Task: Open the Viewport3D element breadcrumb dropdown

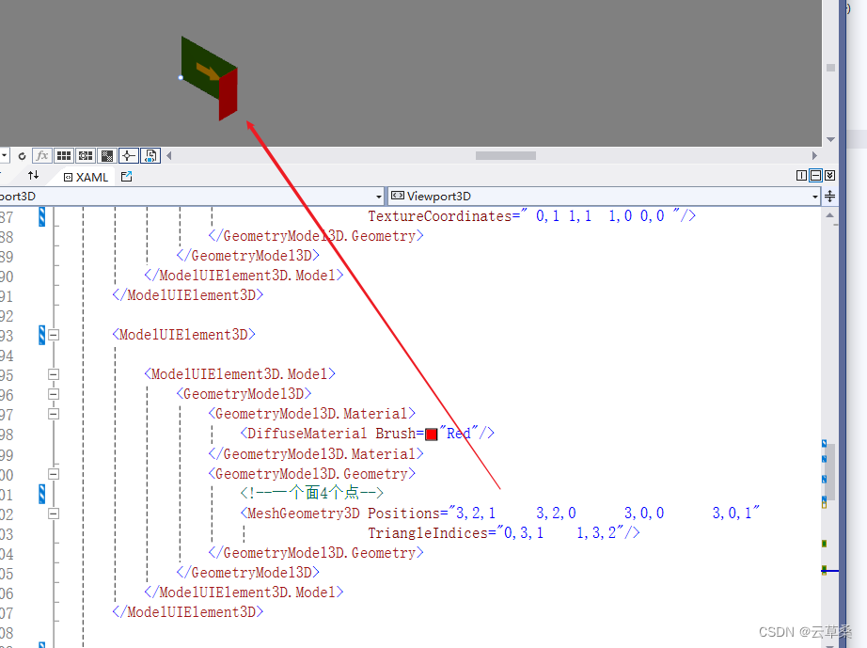Action: pyautogui.click(x=816, y=196)
